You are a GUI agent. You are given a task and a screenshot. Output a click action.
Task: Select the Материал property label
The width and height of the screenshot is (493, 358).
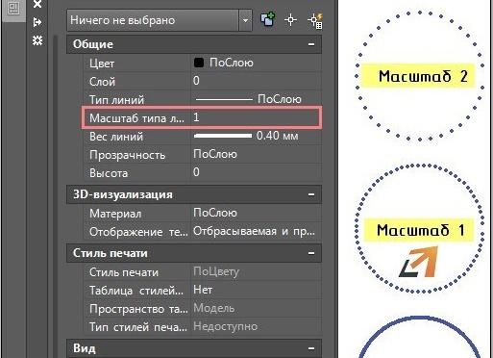pos(115,214)
